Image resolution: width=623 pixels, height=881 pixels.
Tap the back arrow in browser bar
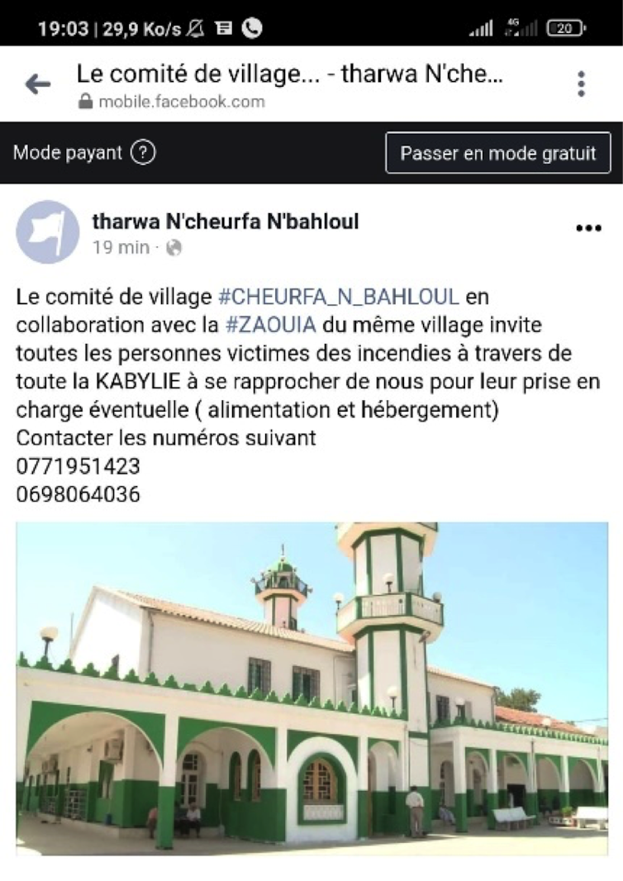pos(38,84)
